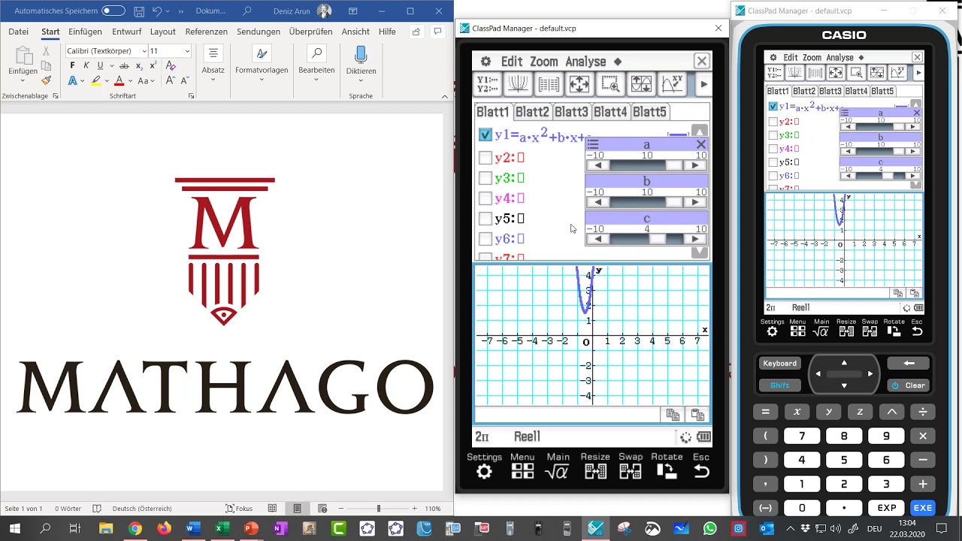Select the zoom box icon in ClassPad toolbar

coord(610,85)
